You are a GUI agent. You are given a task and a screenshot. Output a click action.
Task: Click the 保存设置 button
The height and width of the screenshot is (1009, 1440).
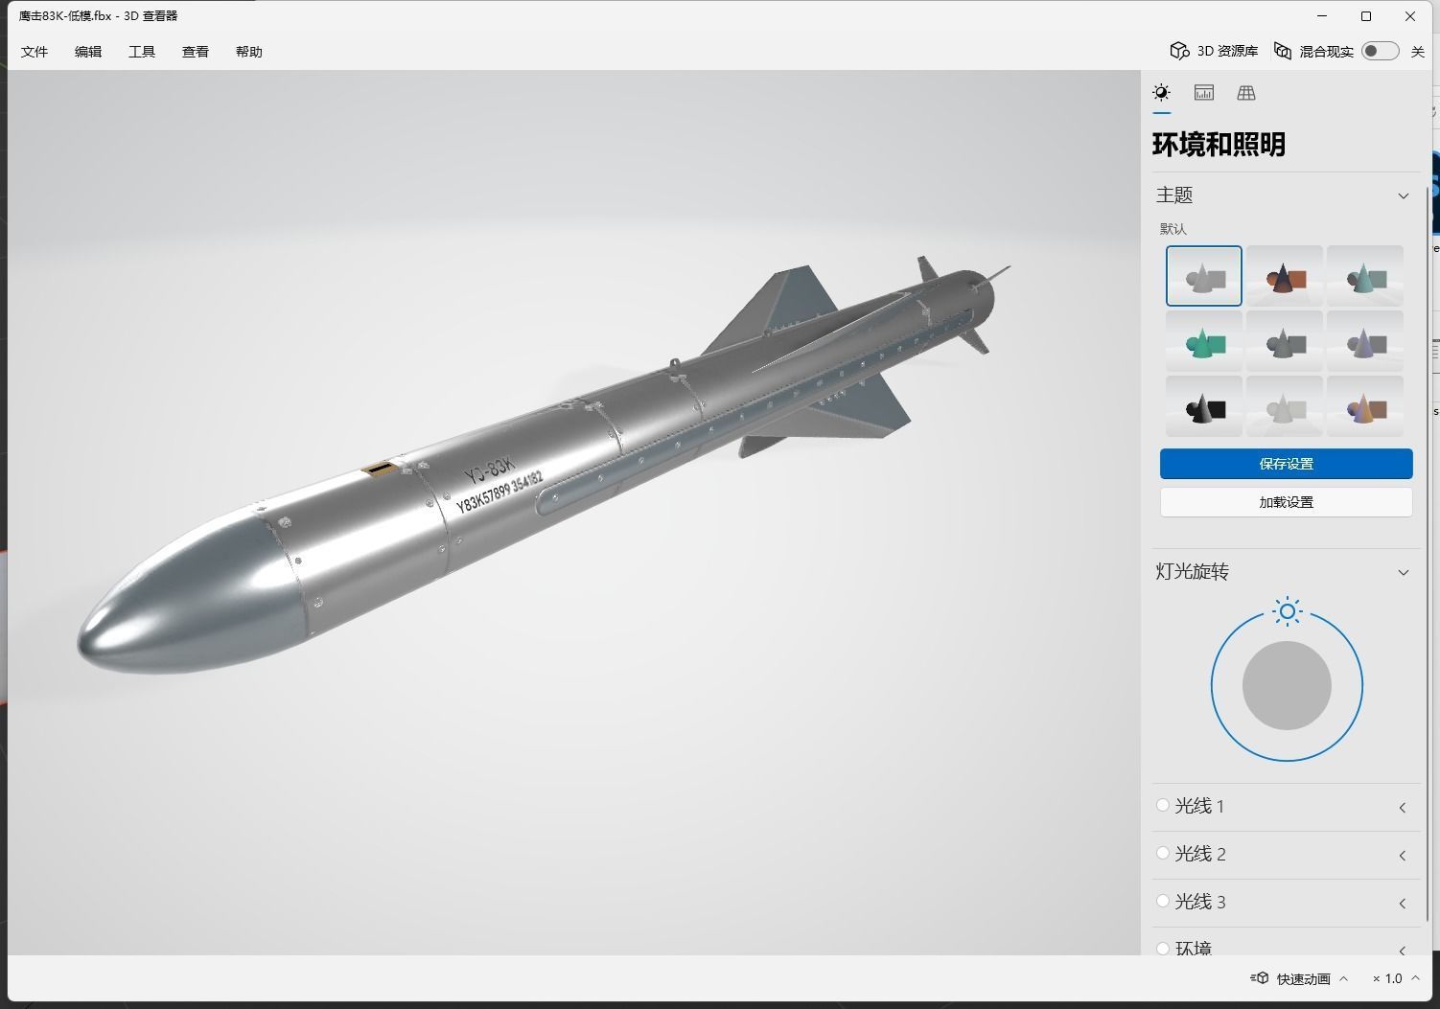1286,463
